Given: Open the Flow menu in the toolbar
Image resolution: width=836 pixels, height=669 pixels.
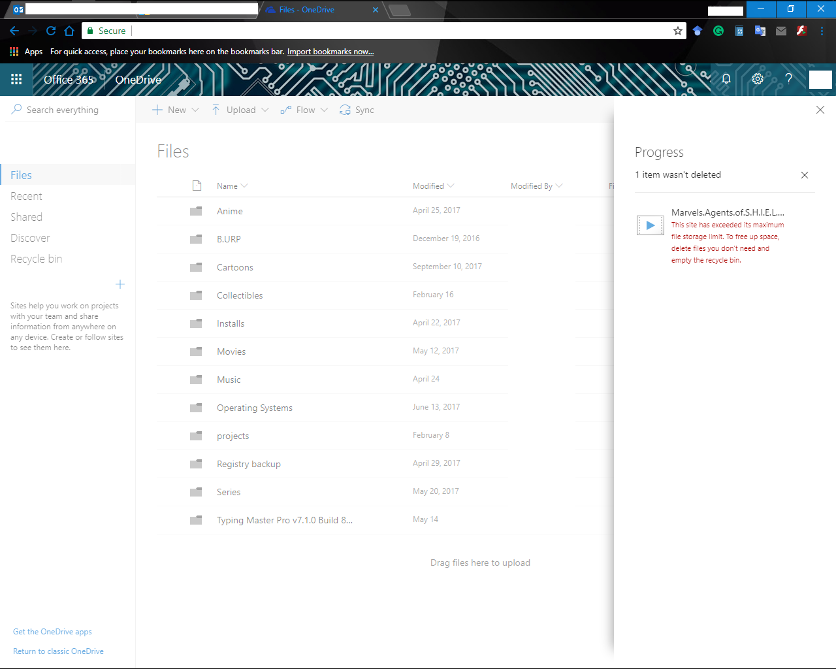Looking at the screenshot, I should pos(303,110).
